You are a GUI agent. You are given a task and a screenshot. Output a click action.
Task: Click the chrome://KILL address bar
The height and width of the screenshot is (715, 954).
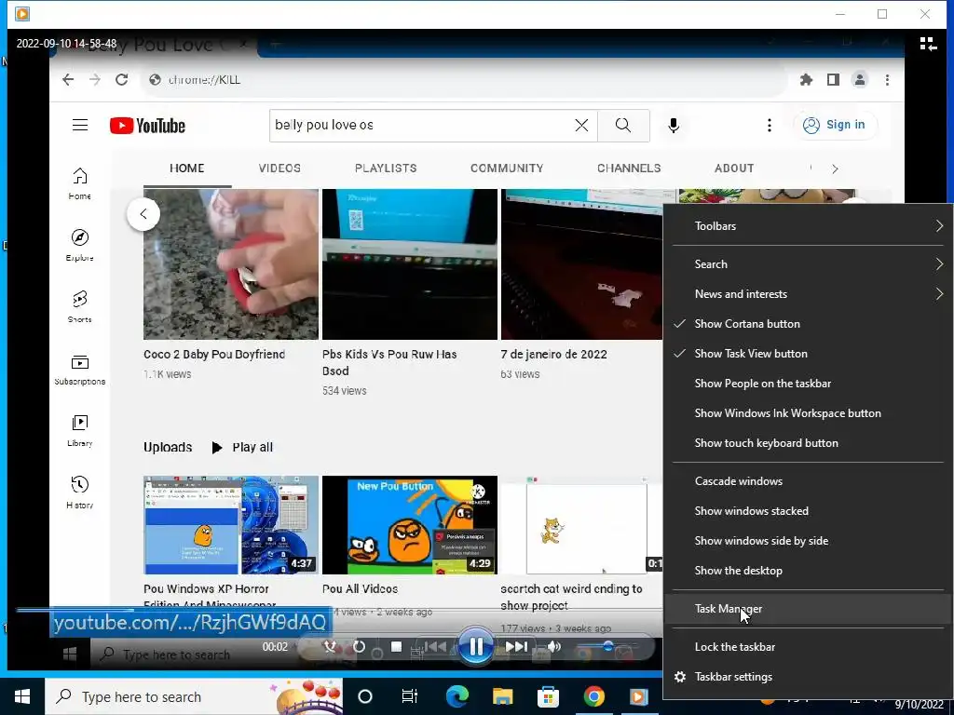tap(462, 80)
